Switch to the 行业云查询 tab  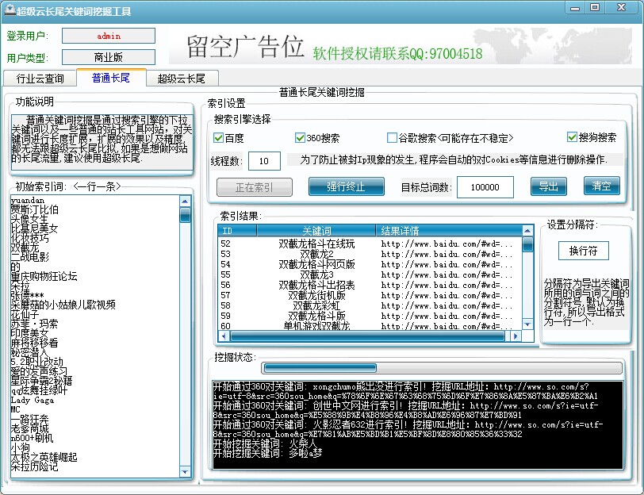(x=40, y=78)
